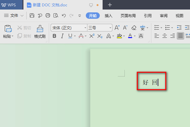The image size is (190, 127).
Task: Undo the last action
Action: pos(64,16)
